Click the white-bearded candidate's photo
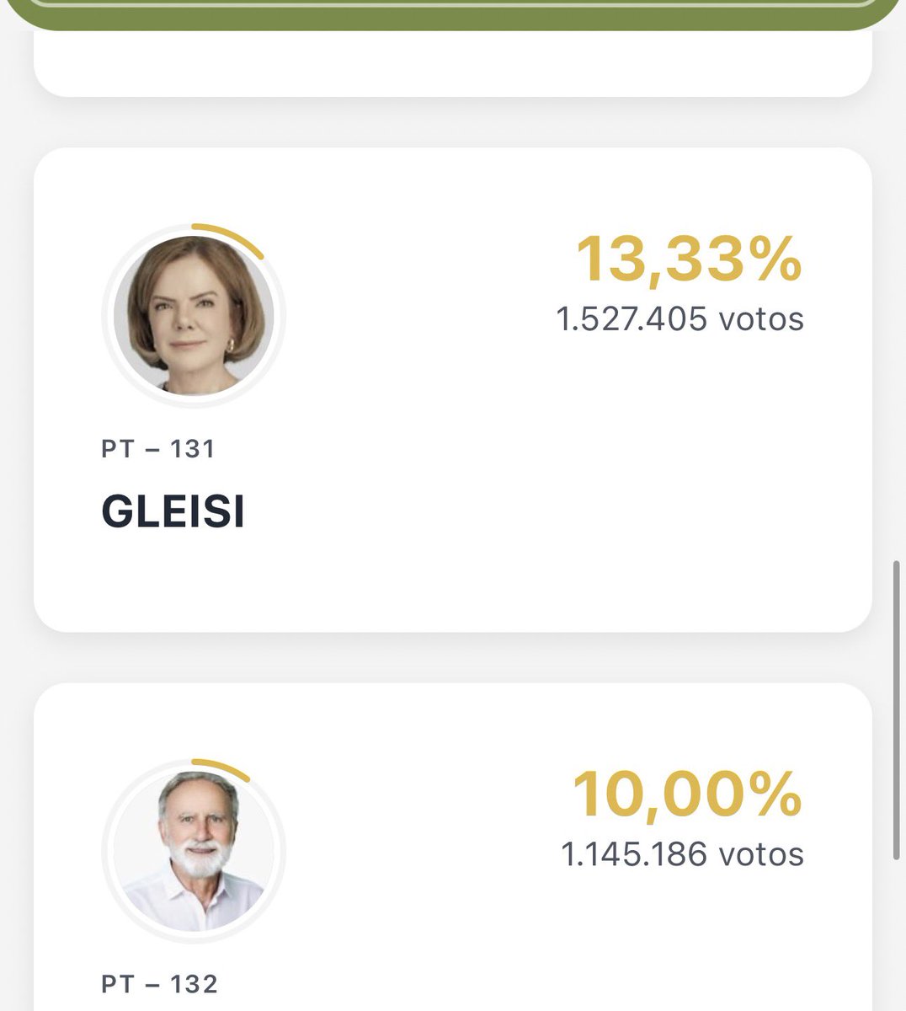The width and height of the screenshot is (906, 1011). pyautogui.click(x=194, y=851)
